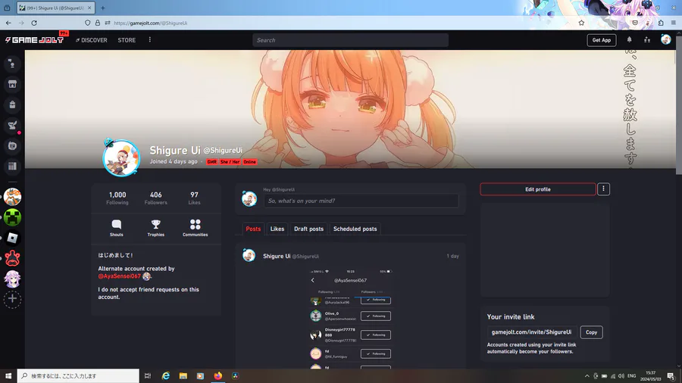Viewport: 682px width, 383px height.
Task: Open the Roblox community icon
Action: (12, 238)
